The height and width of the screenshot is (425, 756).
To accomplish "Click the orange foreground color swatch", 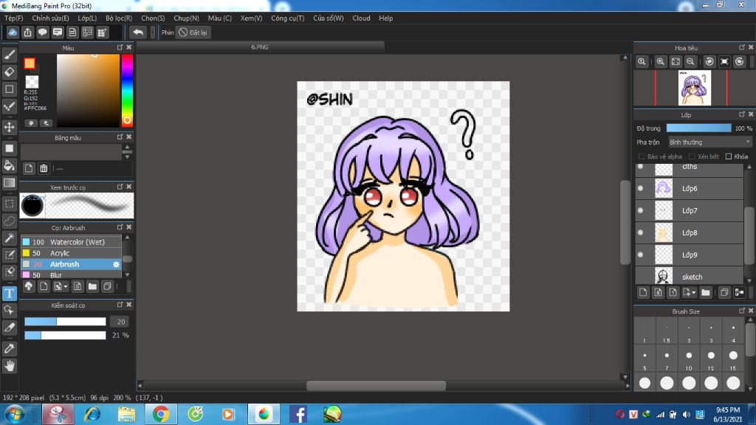I will click(x=30, y=63).
